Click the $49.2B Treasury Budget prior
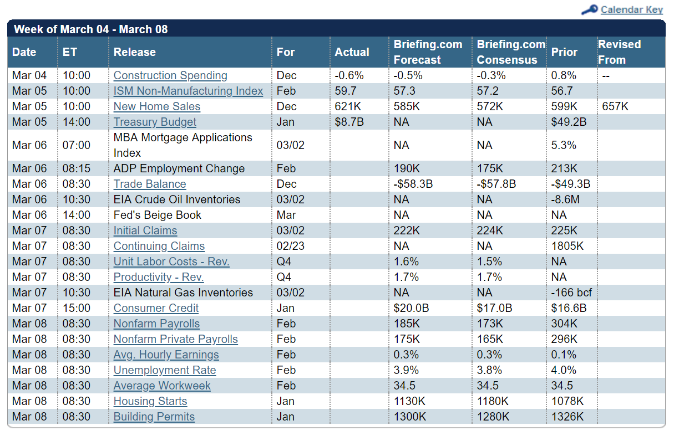Screen dimensions: 674x441 pyautogui.click(x=569, y=122)
